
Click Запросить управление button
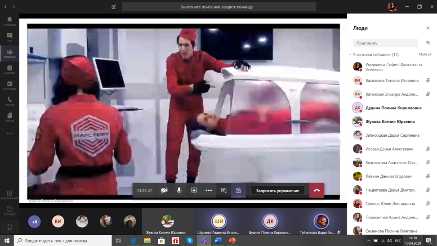pos(277,191)
